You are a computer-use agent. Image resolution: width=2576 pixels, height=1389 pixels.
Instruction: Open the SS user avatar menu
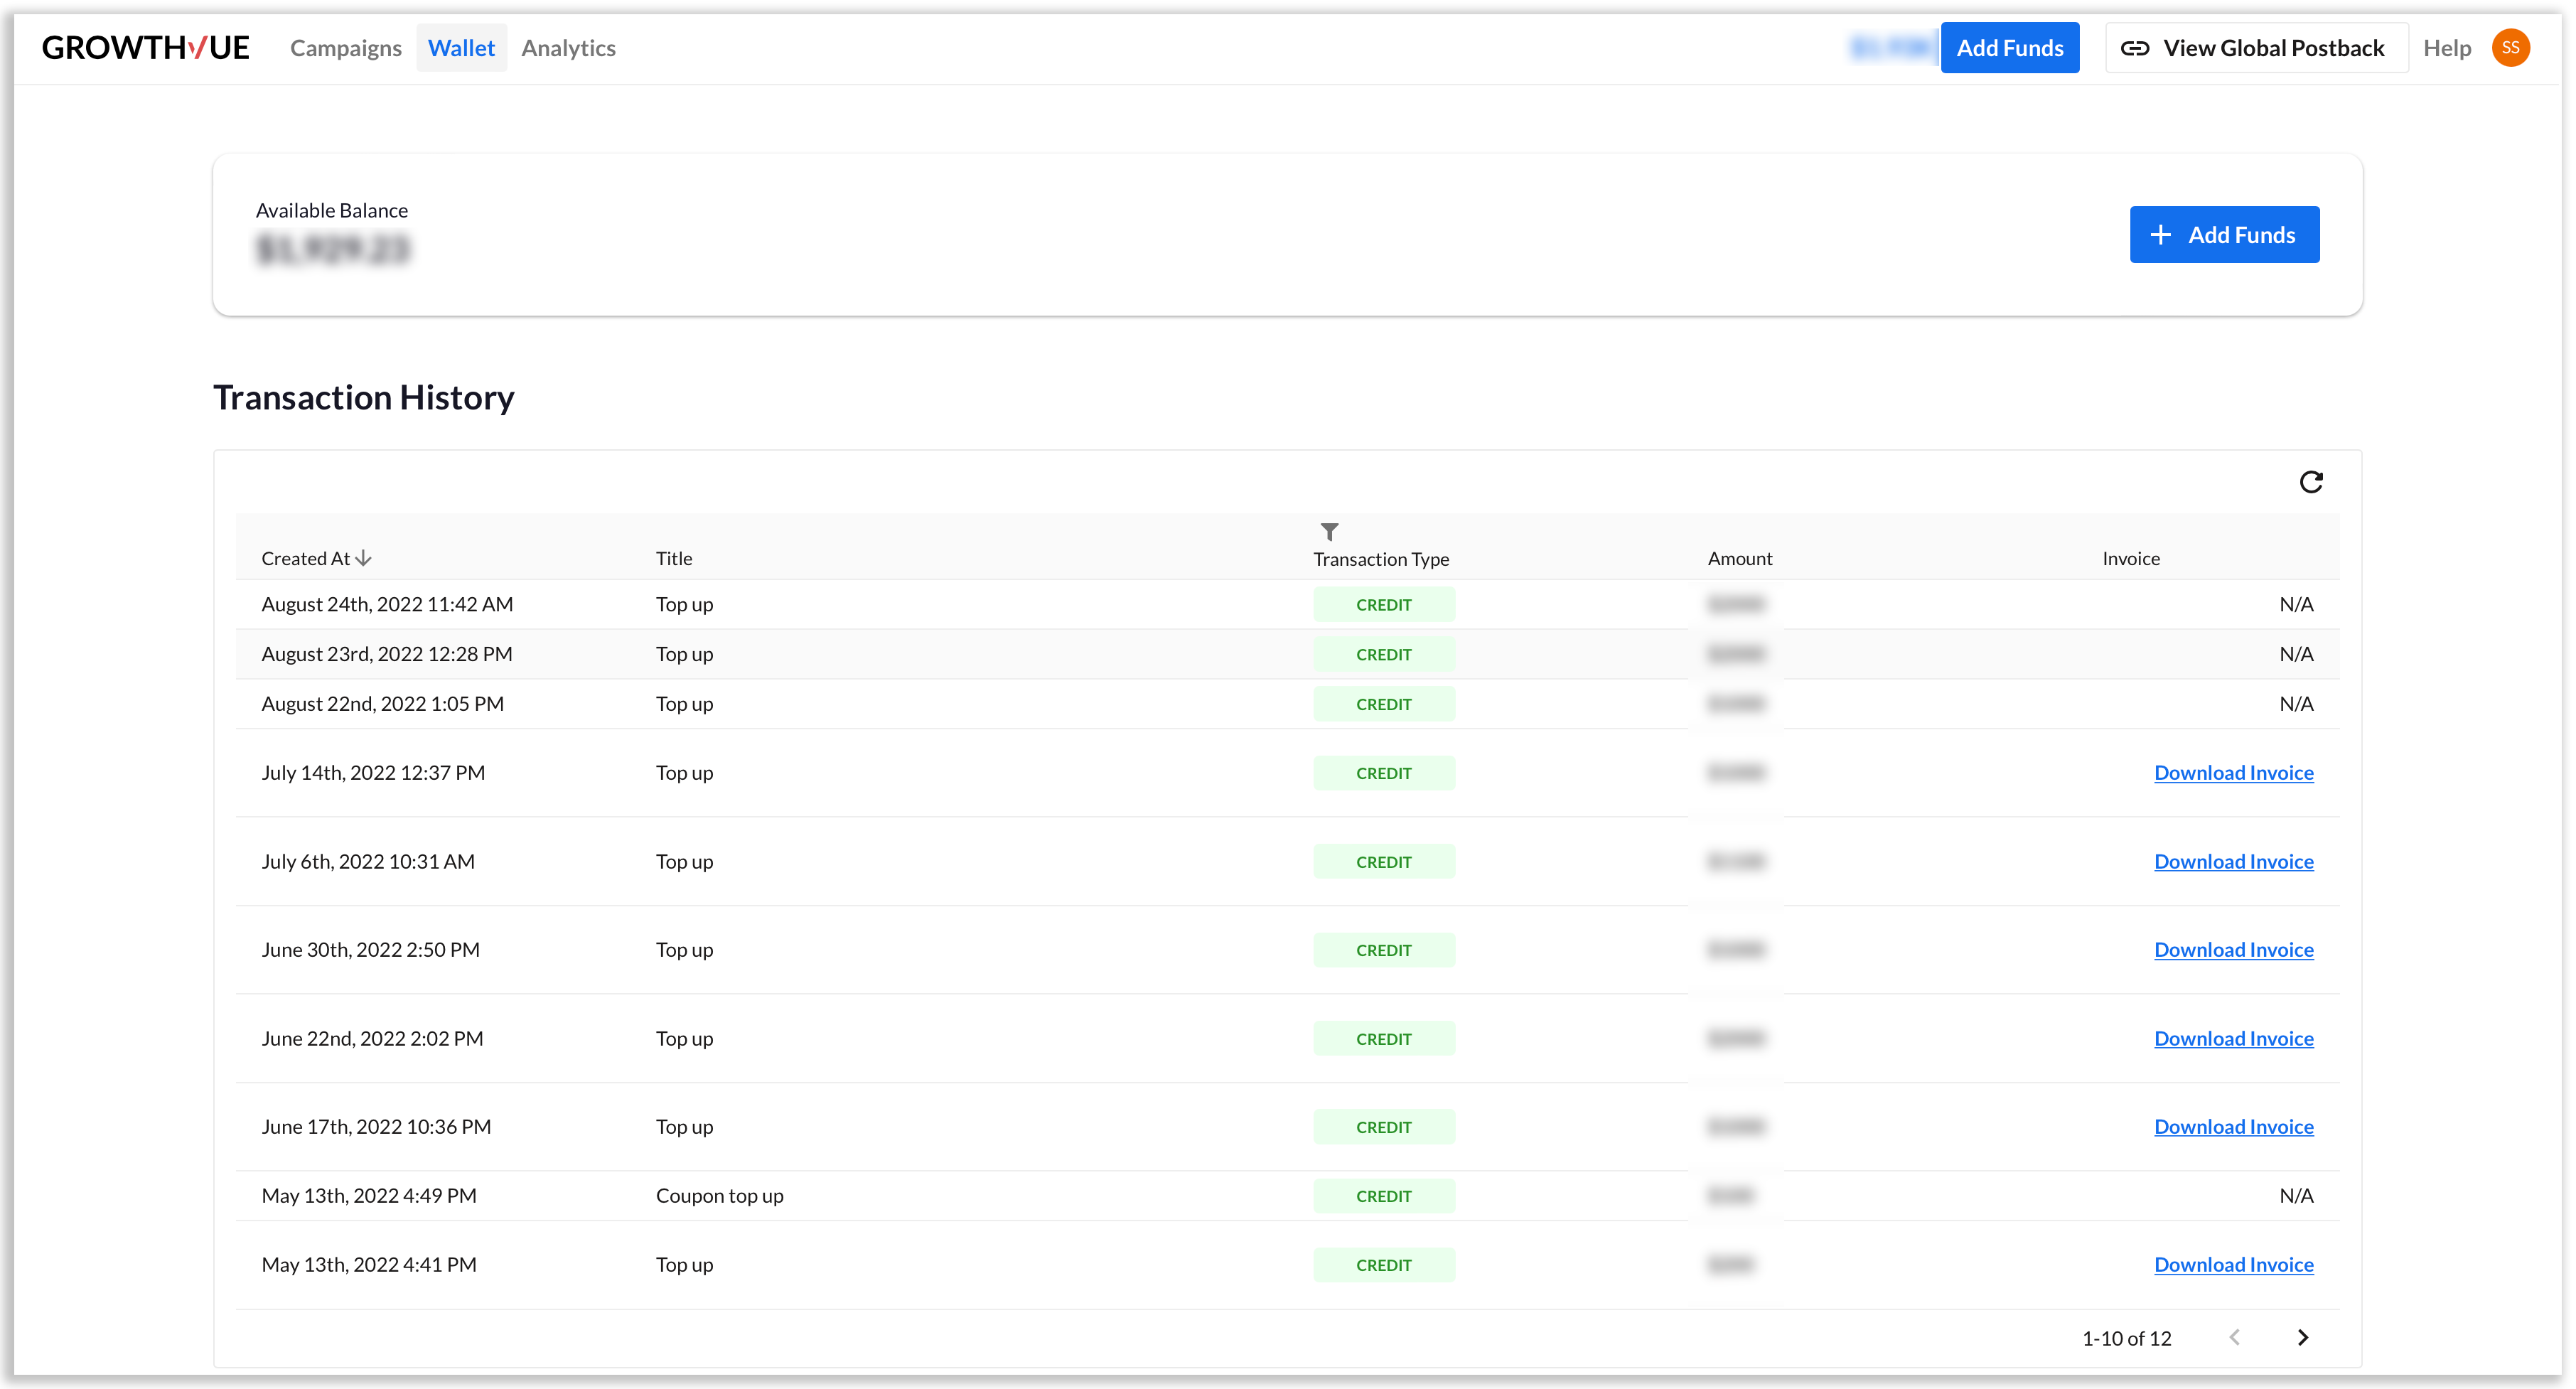(x=2510, y=47)
